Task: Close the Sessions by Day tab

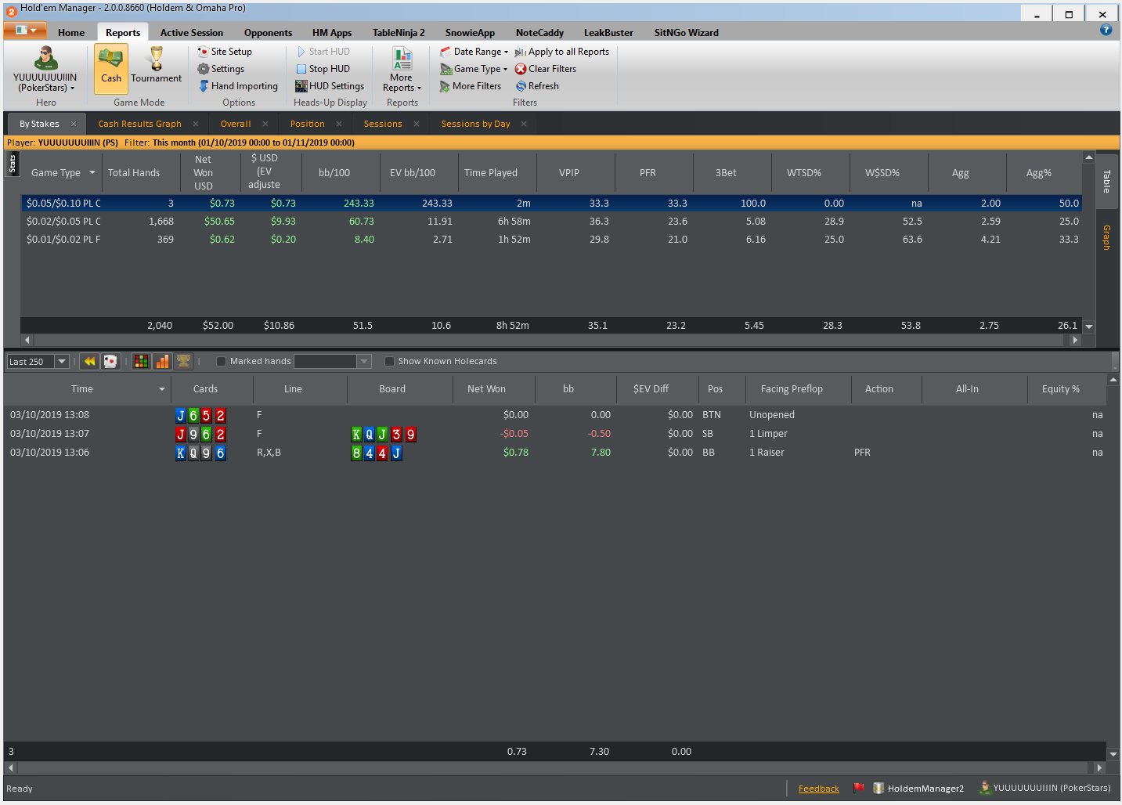Action: [x=524, y=124]
